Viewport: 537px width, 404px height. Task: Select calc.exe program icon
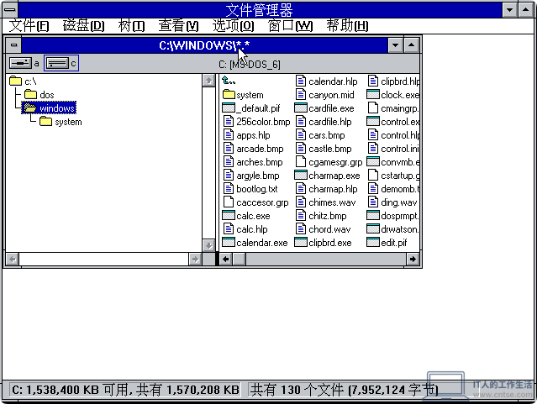coord(229,216)
